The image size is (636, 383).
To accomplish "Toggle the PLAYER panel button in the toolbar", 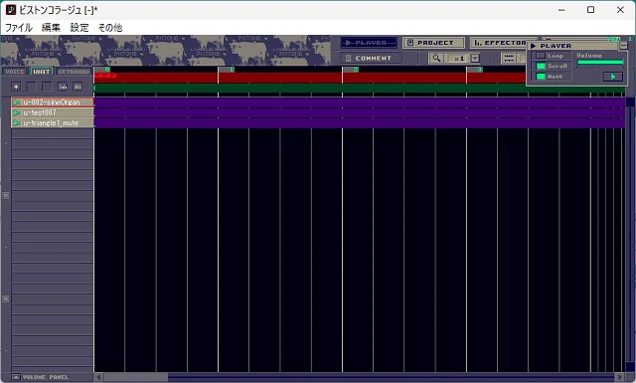I will pyautogui.click(x=369, y=43).
